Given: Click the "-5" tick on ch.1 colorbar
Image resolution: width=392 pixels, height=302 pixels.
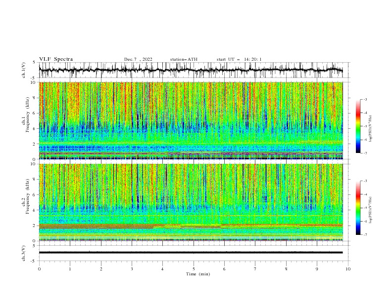Looking at the screenshot, I should tap(365, 126).
